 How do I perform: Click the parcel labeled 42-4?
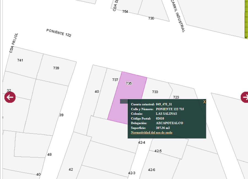(142, 142)
